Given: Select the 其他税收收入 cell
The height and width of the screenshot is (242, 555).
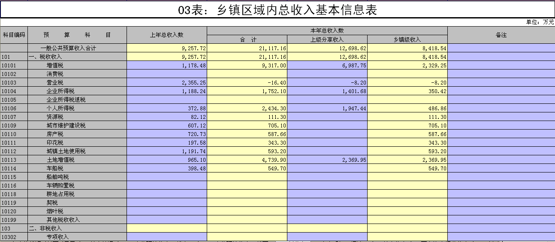Looking at the screenshot, I should (x=77, y=220).
